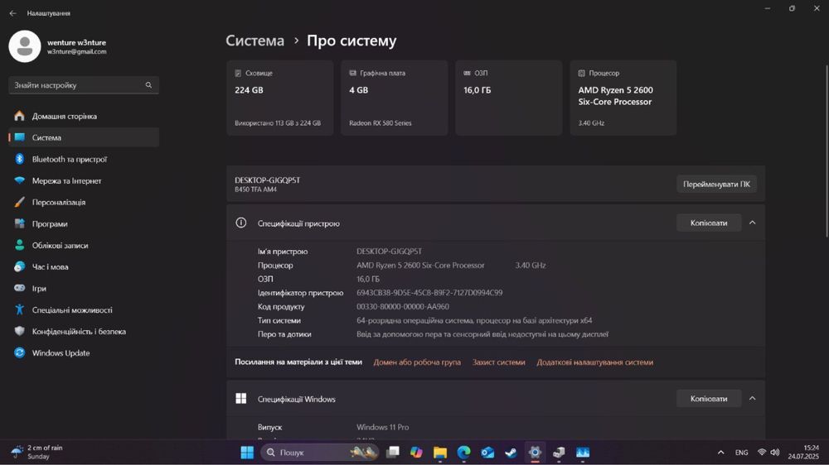Image resolution: width=829 pixels, height=465 pixels.
Task: Click the taskbar Пошук search box
Action: (320, 453)
